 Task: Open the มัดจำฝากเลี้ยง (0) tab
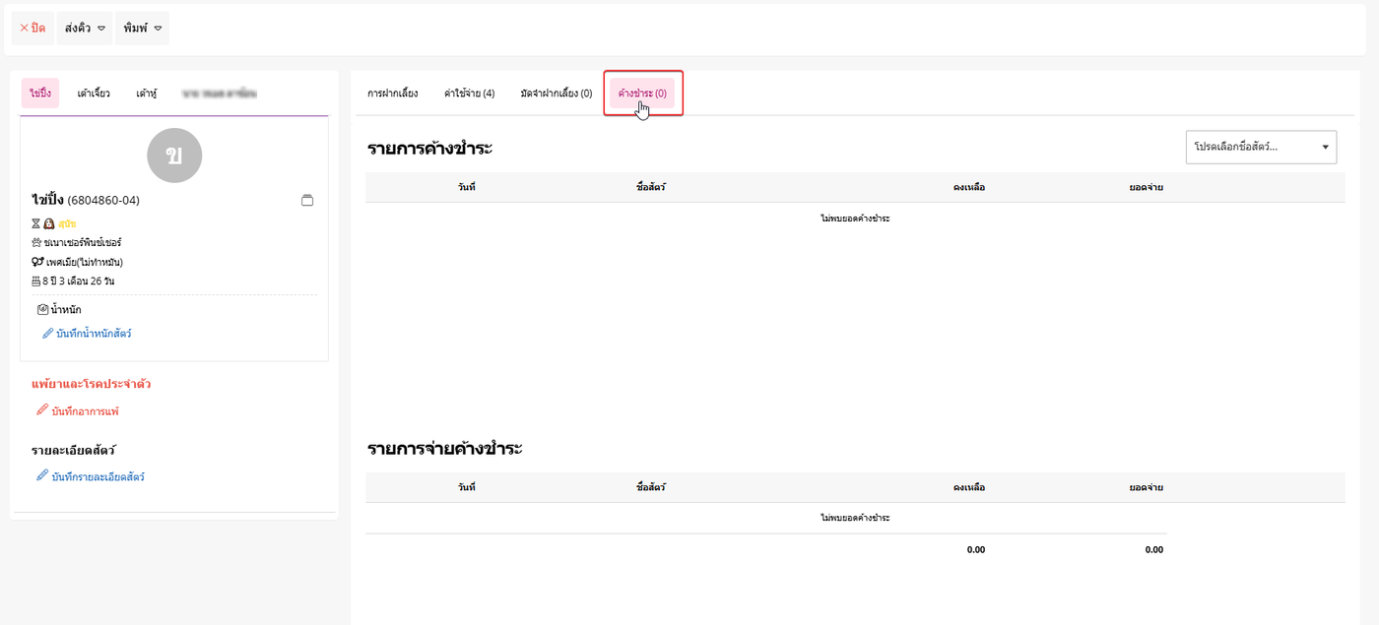coord(556,94)
